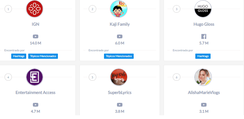
Task: Open the Kaji Family name link
Action: coord(120,24)
